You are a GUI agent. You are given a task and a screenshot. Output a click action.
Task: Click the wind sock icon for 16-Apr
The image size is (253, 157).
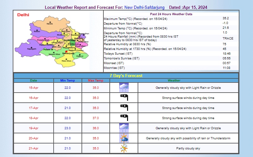tap(124, 97)
